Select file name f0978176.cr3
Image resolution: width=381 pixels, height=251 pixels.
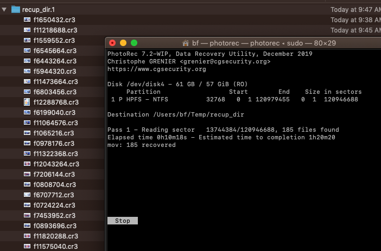click(x=54, y=144)
